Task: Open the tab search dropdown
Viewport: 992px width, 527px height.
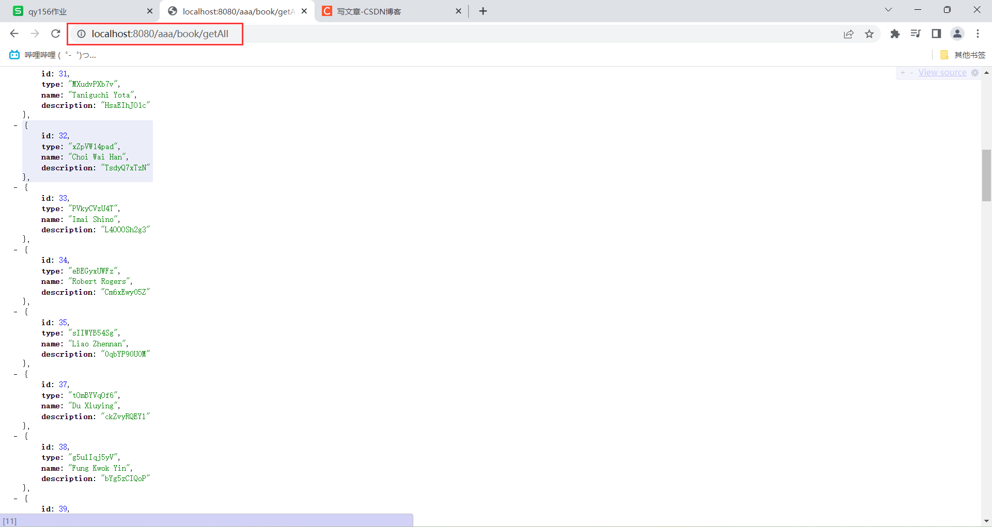Action: tap(888, 10)
